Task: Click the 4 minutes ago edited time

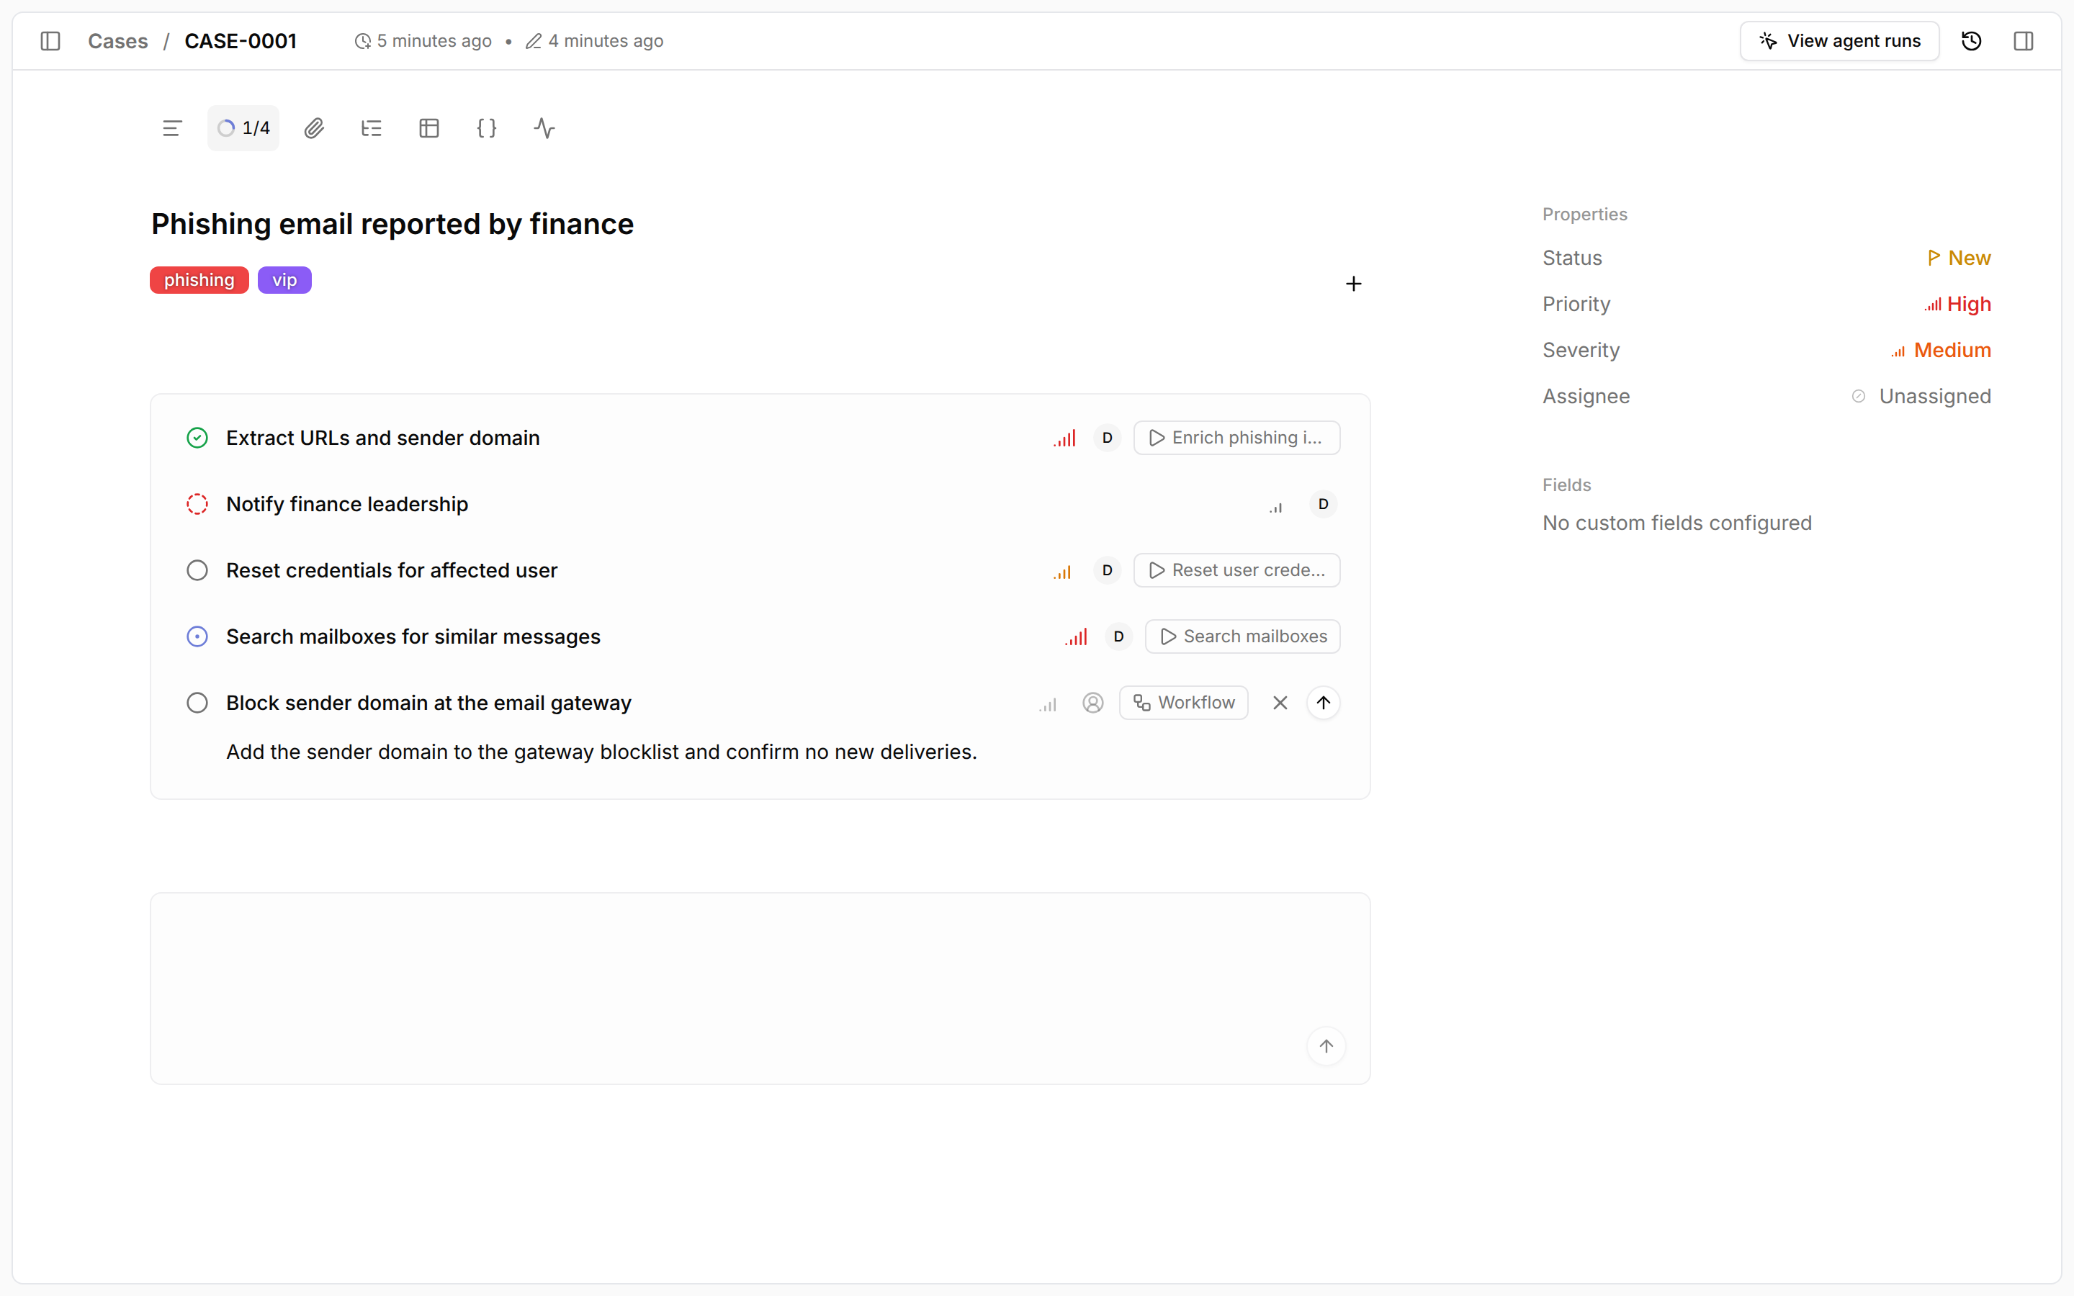Action: [x=595, y=41]
